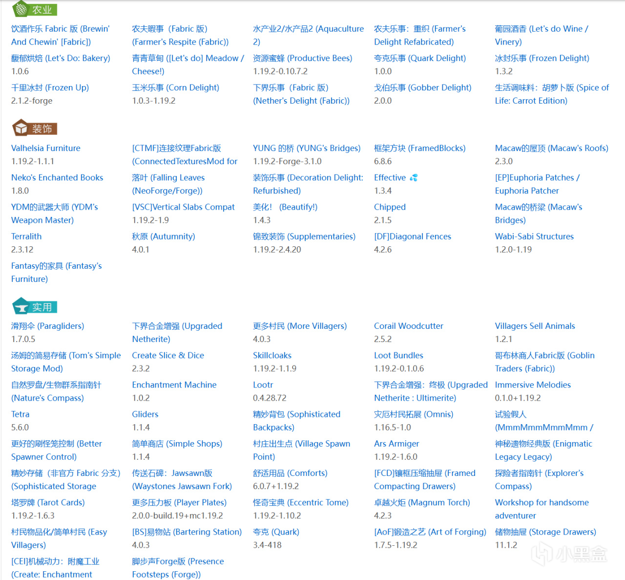Go to Corail Woodcutter
Viewport: 625px width, 580px height.
[x=409, y=326]
